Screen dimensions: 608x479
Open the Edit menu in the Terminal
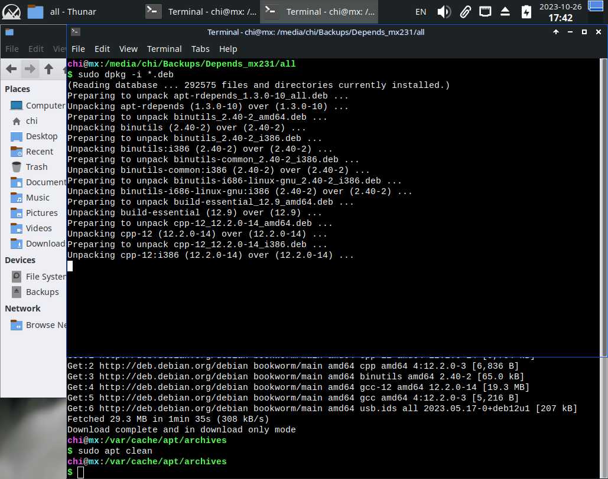coord(102,49)
